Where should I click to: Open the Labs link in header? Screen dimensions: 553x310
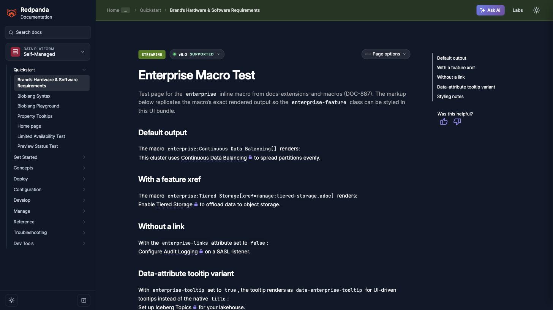coord(518,10)
